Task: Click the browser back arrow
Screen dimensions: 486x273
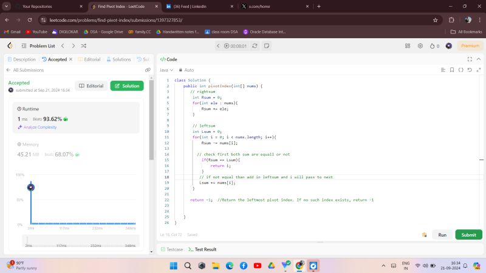Action: point(7,20)
